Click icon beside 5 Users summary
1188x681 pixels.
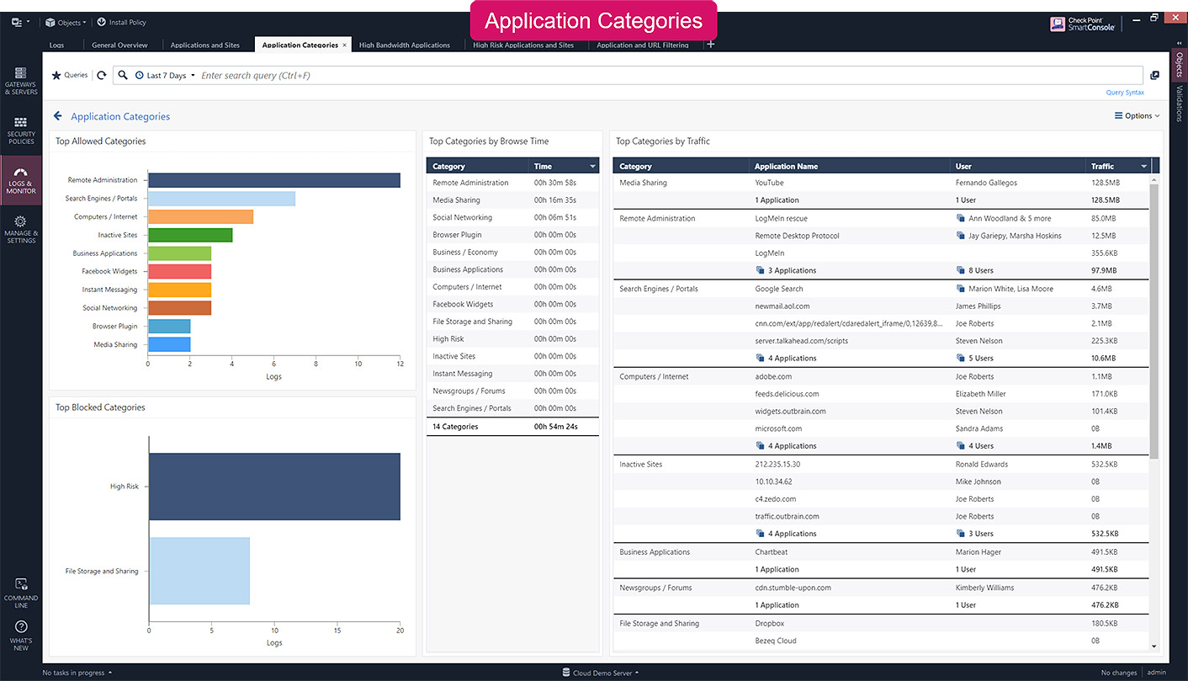click(961, 358)
